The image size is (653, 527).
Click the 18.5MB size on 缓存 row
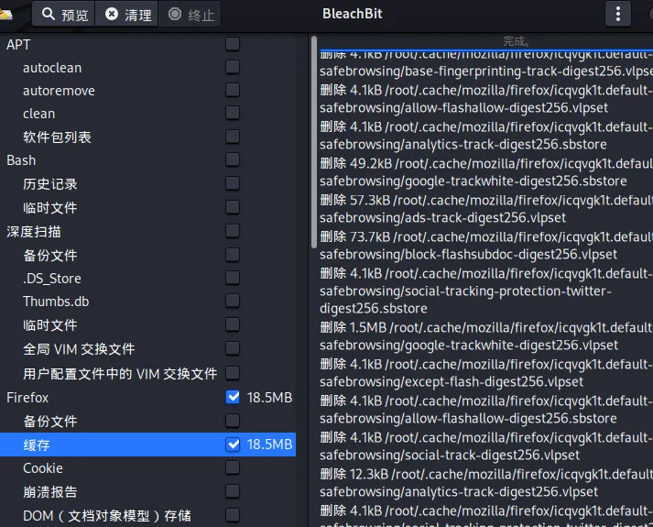tap(269, 445)
